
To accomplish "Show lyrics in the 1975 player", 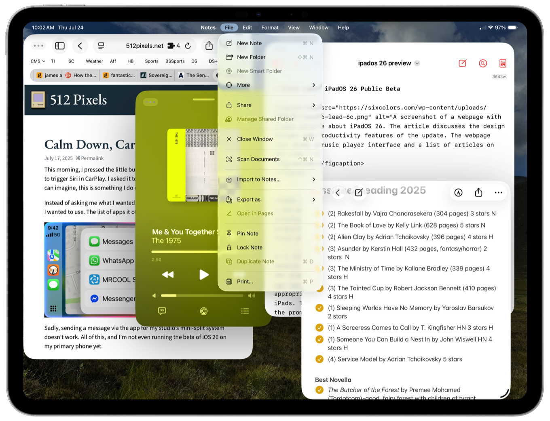I will click(x=161, y=311).
